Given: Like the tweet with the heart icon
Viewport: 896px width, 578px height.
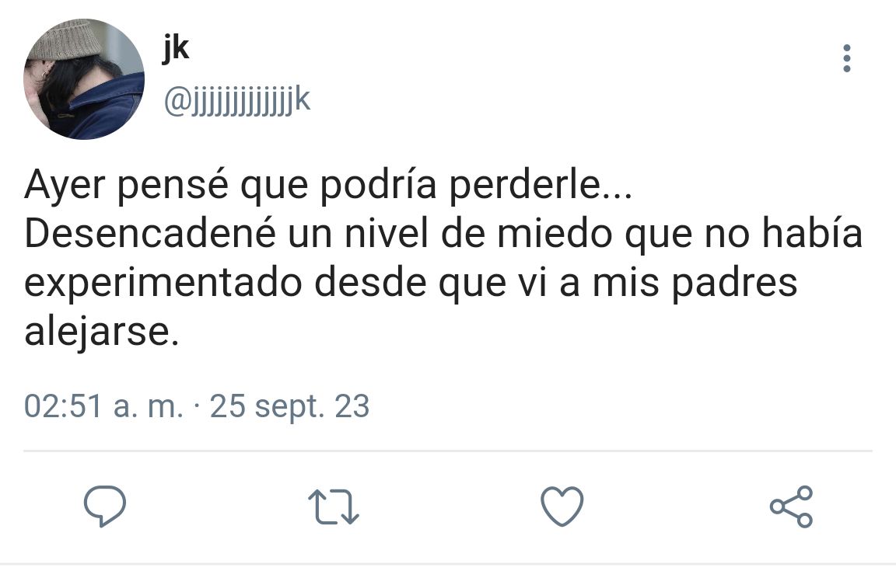Looking at the screenshot, I should pyautogui.click(x=562, y=506).
